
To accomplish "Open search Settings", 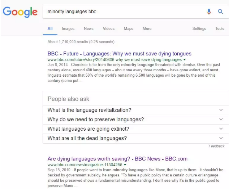I will click(199, 28).
